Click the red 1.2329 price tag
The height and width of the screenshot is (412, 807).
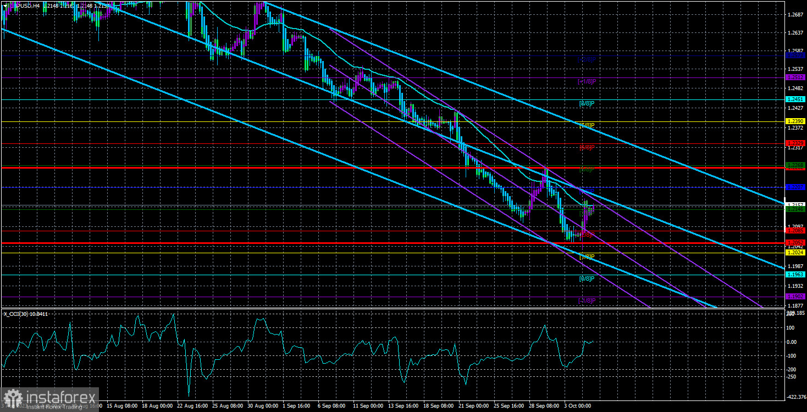795,143
